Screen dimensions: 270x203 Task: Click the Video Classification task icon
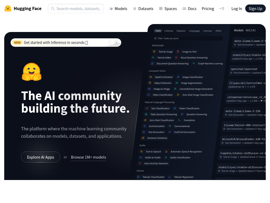148,95
